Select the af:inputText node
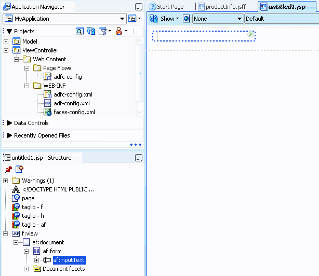This screenshot has width=319, height=276. click(70, 260)
